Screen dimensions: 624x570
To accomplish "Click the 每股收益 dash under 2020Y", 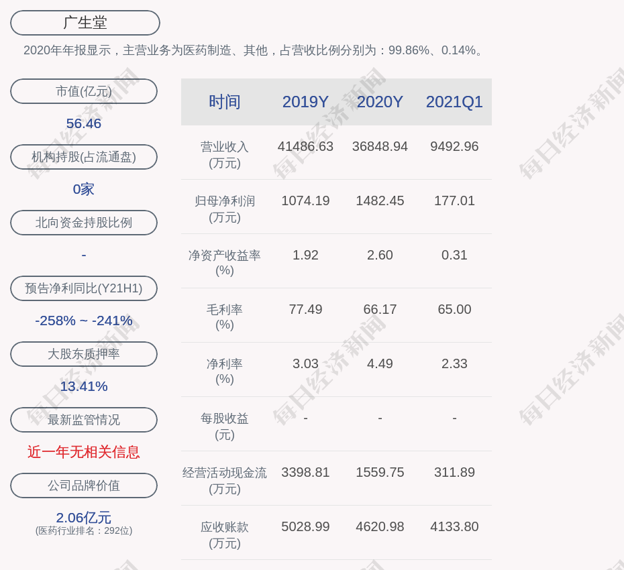I will [380, 418].
